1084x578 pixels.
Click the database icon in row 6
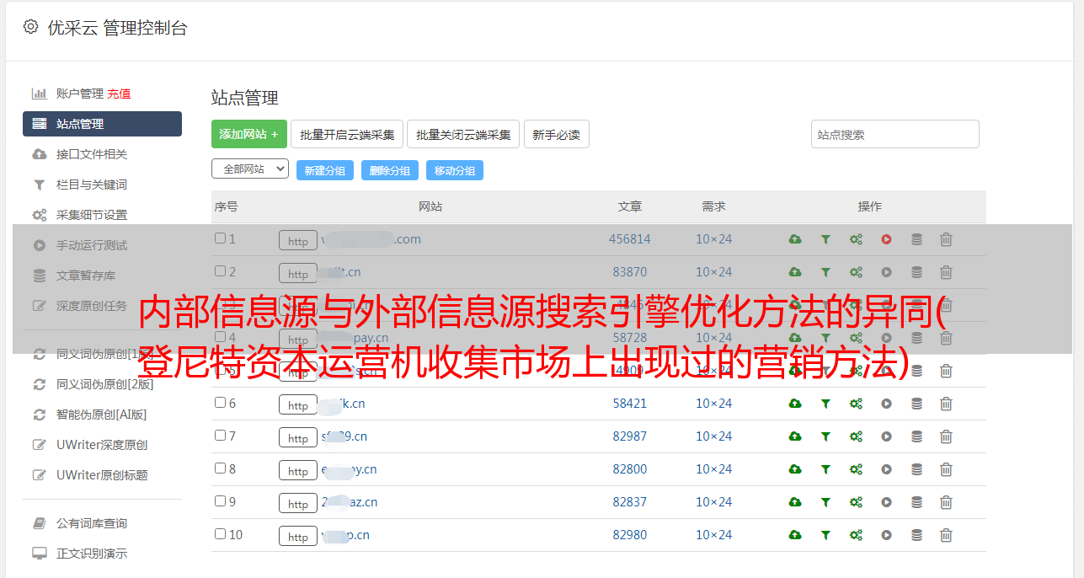pos(916,404)
